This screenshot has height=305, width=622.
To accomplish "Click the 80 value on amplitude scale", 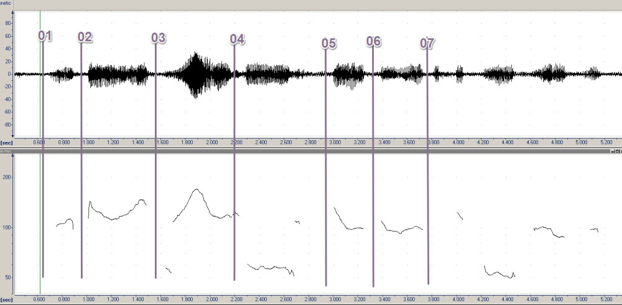I will pyautogui.click(x=8, y=23).
